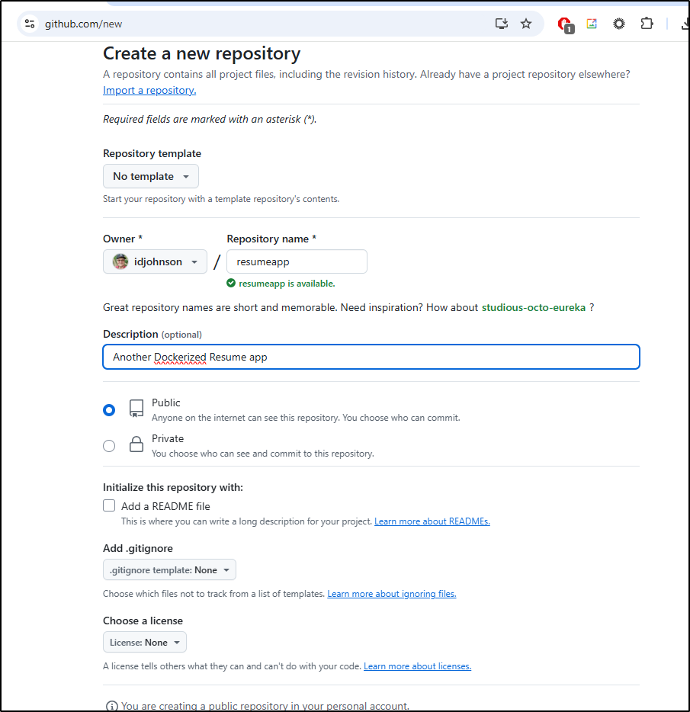Click the download icon at the toolbar edge
Image resolution: width=690 pixels, height=712 pixels.
[685, 24]
